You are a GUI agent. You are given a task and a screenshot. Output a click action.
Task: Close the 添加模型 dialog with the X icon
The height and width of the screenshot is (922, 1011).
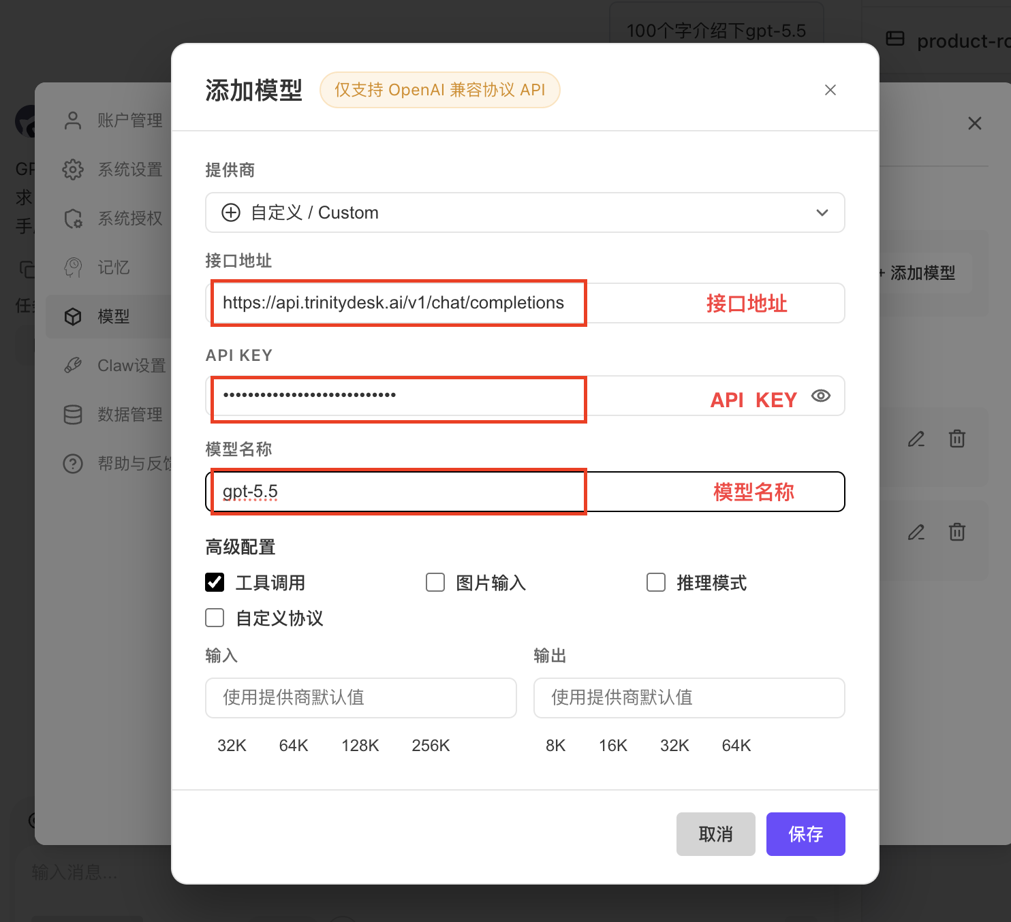[830, 90]
